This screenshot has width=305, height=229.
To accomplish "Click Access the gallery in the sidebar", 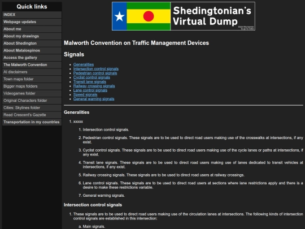I will pos(32,58).
